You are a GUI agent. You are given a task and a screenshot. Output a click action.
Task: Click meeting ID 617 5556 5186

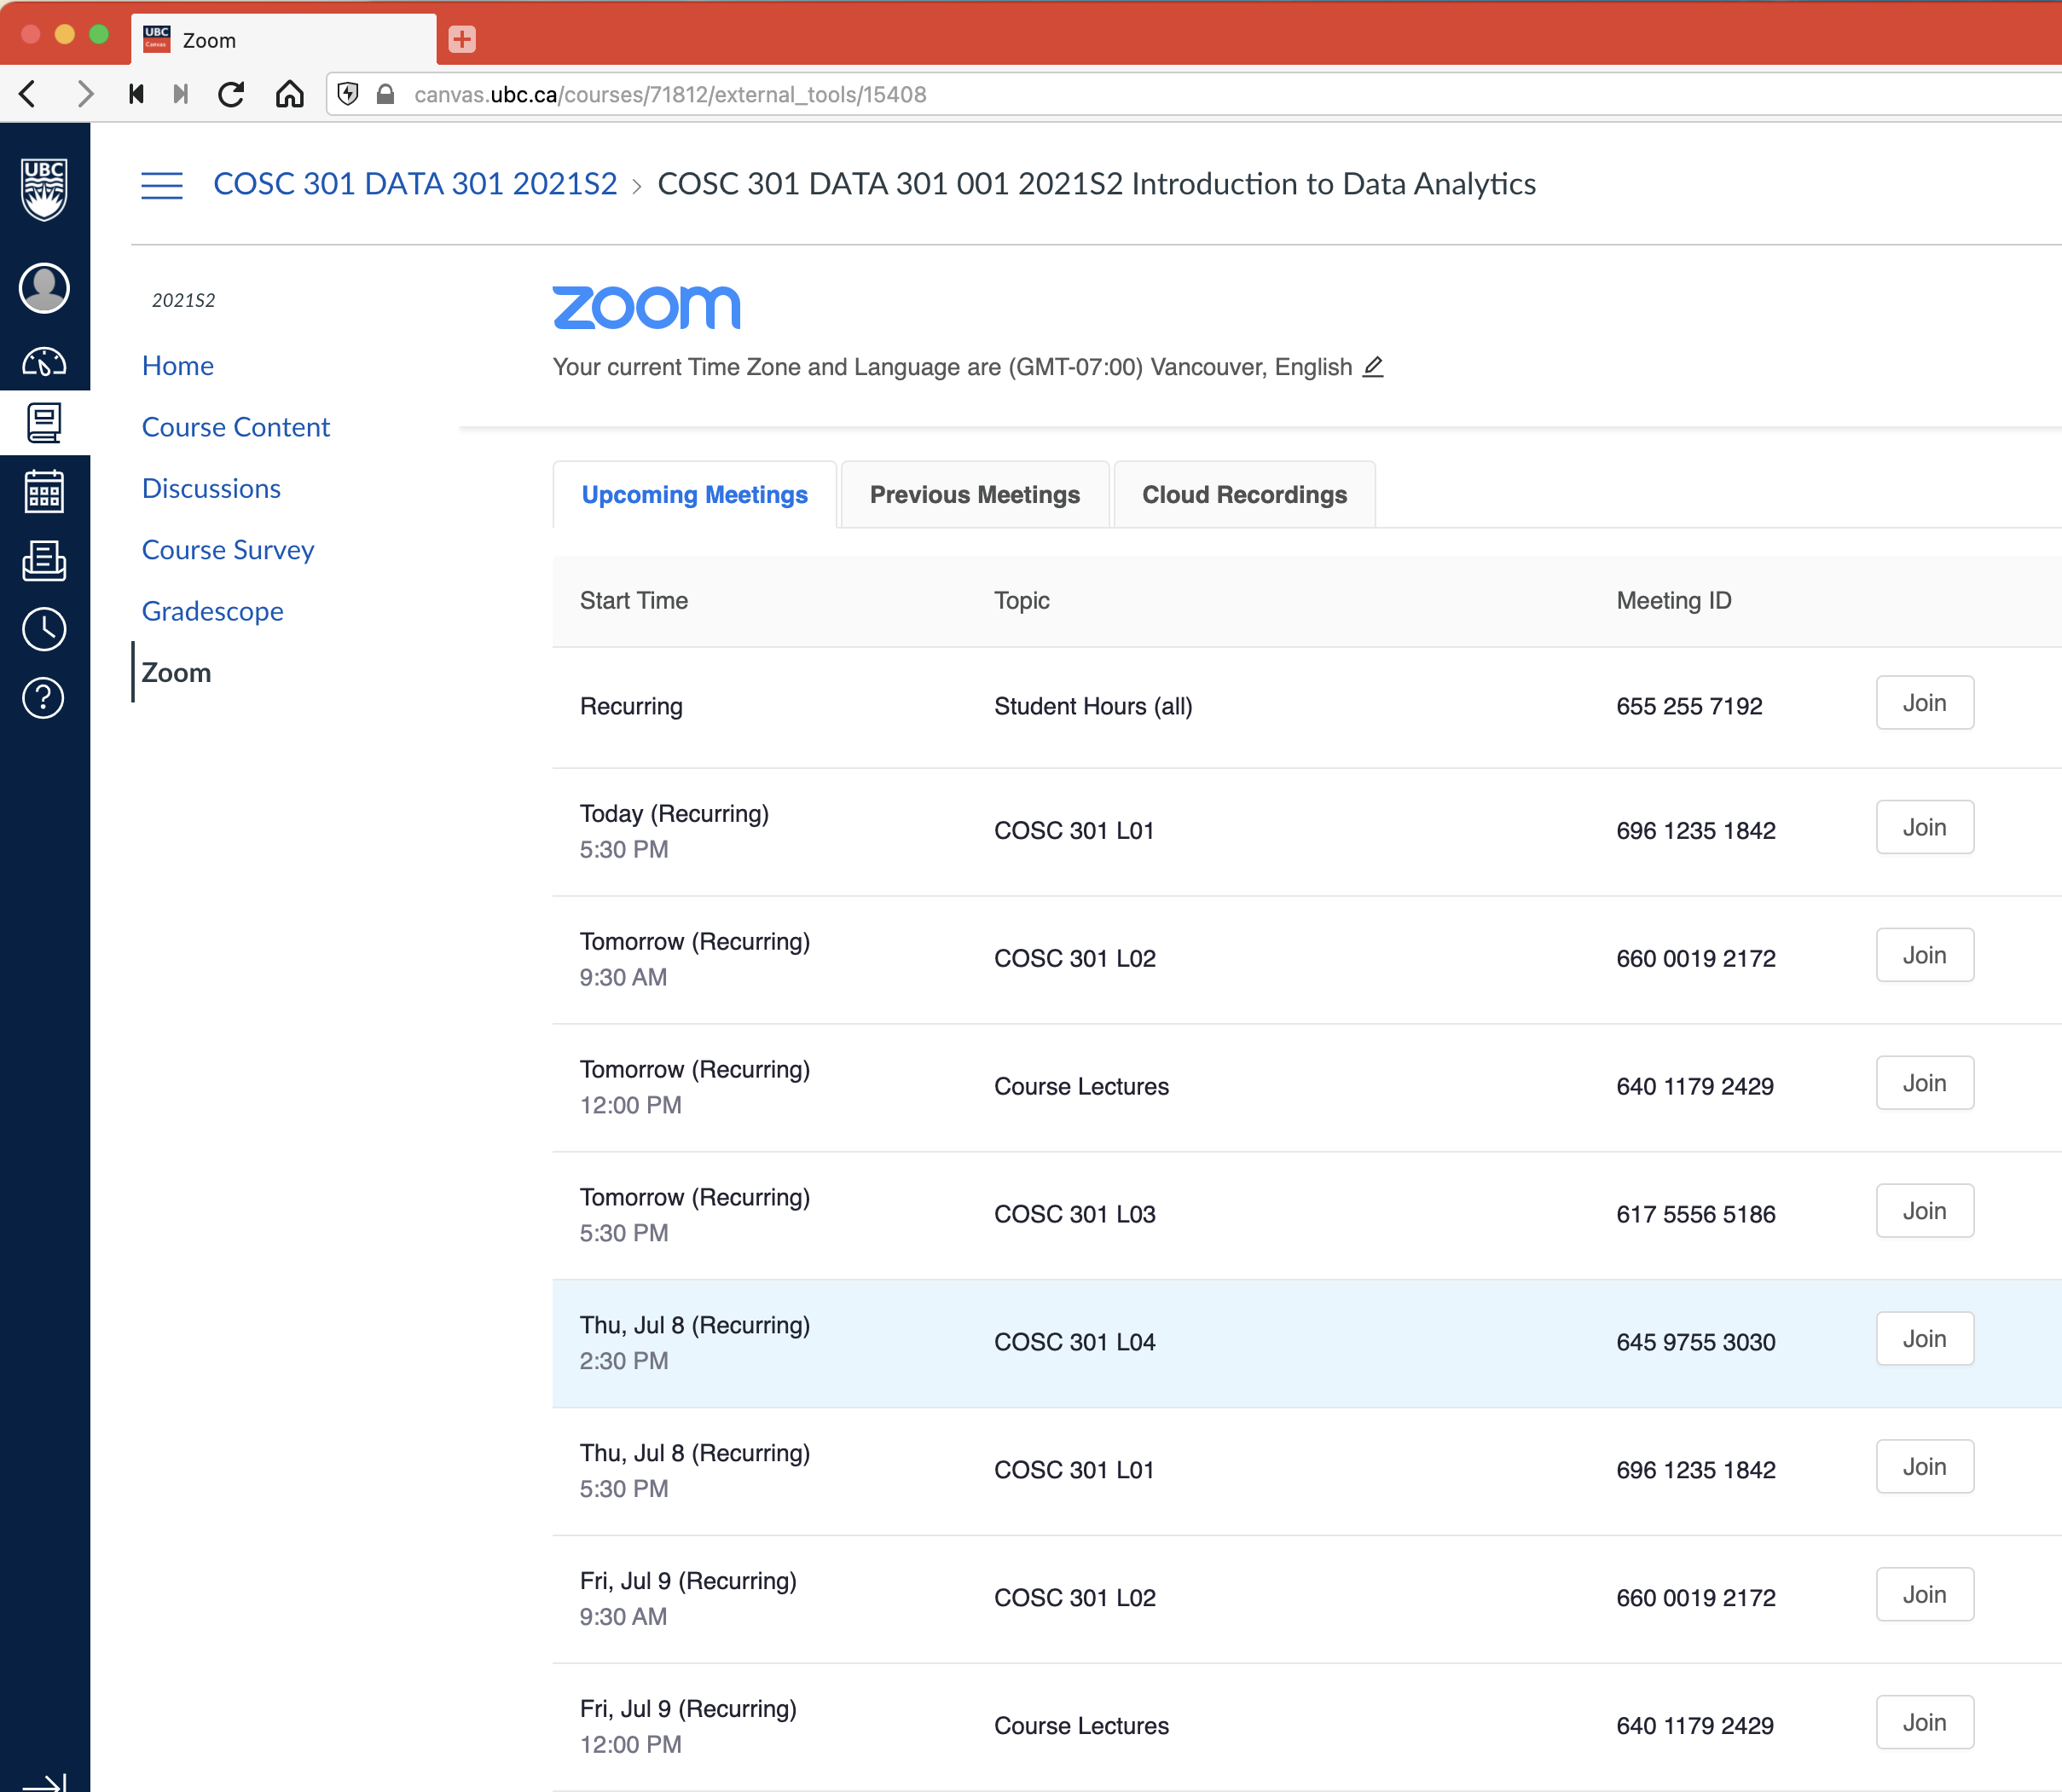[x=1696, y=1214]
